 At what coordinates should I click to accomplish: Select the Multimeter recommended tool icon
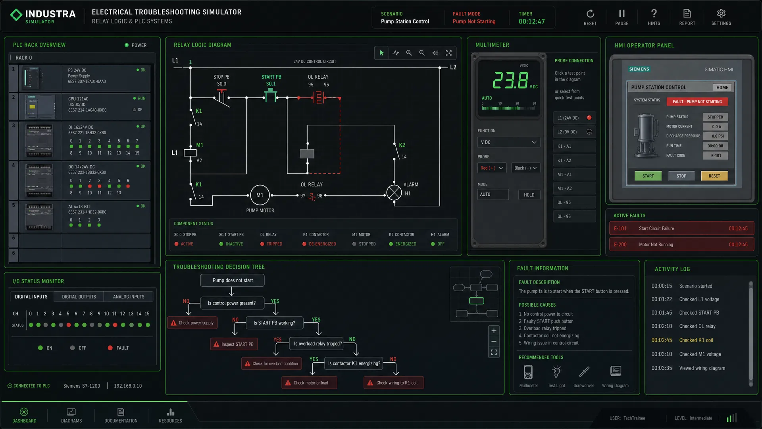tap(528, 372)
